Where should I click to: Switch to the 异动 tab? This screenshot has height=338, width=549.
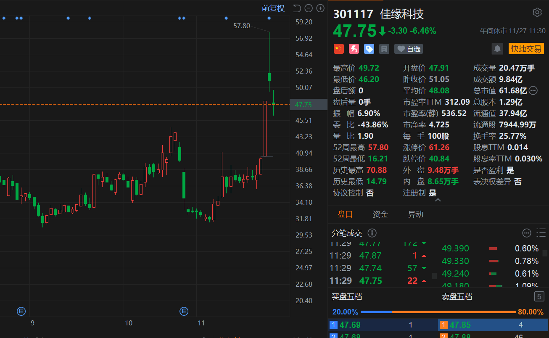point(416,214)
